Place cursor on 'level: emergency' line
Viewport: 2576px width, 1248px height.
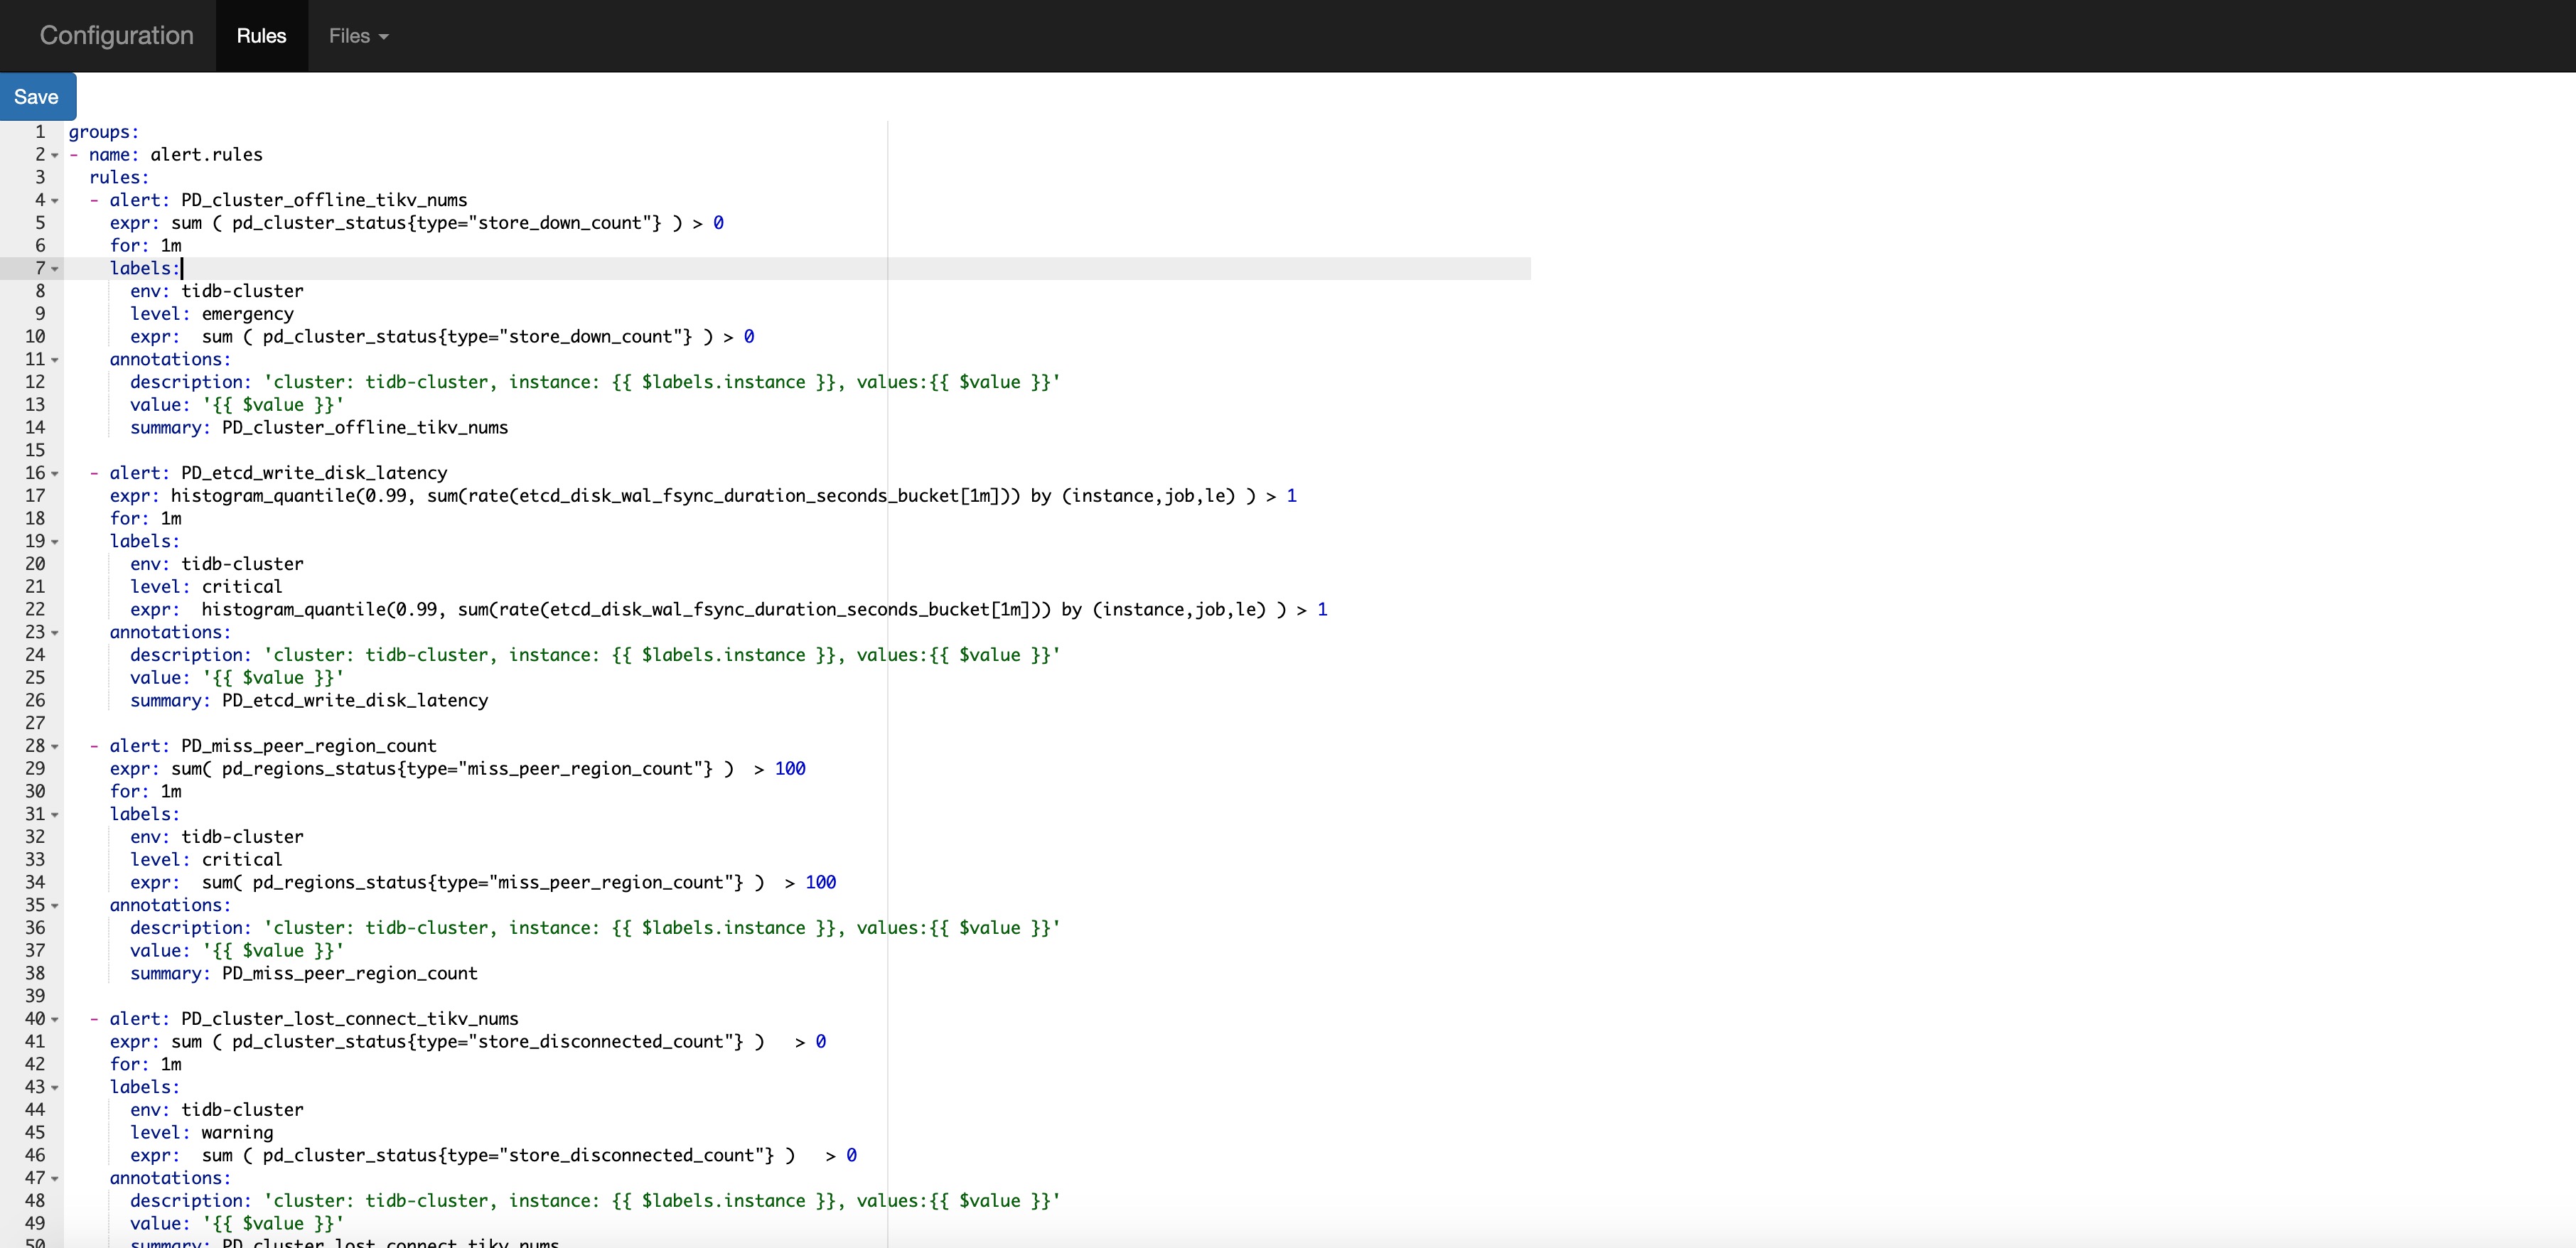(246, 314)
